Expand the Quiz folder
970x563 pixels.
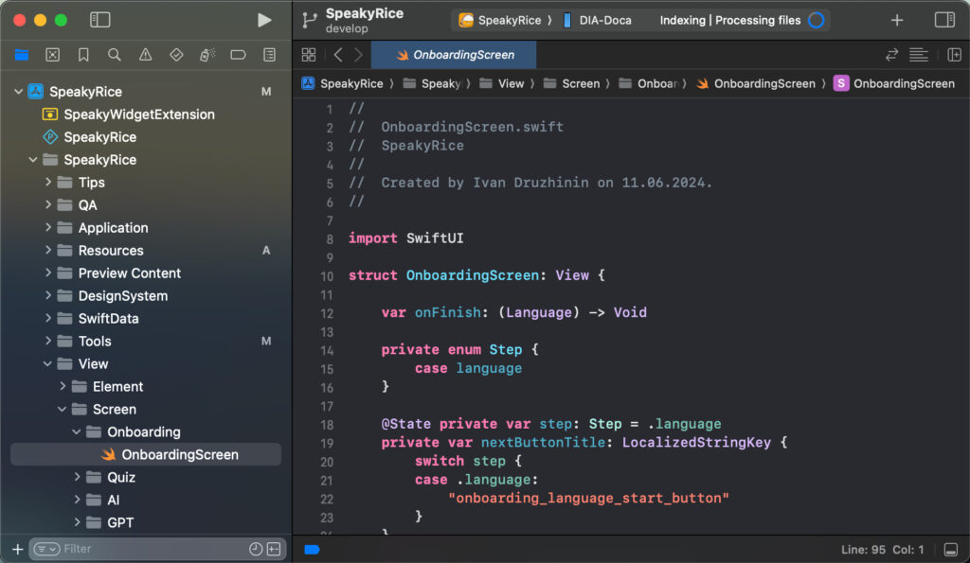click(x=77, y=477)
